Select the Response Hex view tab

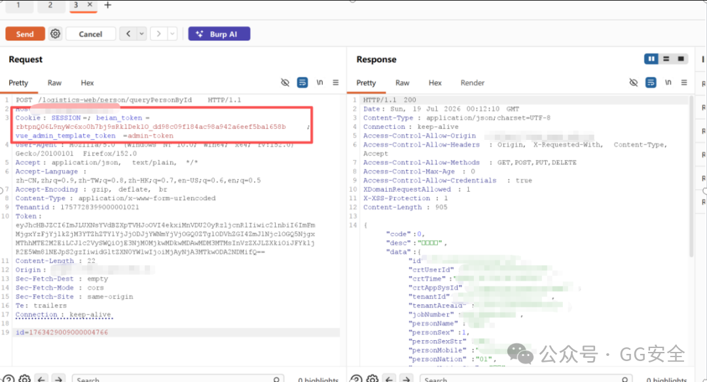tap(435, 83)
